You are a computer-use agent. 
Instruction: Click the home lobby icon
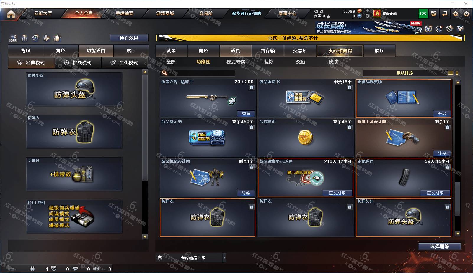point(11,14)
